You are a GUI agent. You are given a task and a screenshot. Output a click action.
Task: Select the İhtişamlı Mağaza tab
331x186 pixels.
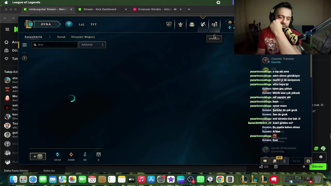[x=83, y=37]
